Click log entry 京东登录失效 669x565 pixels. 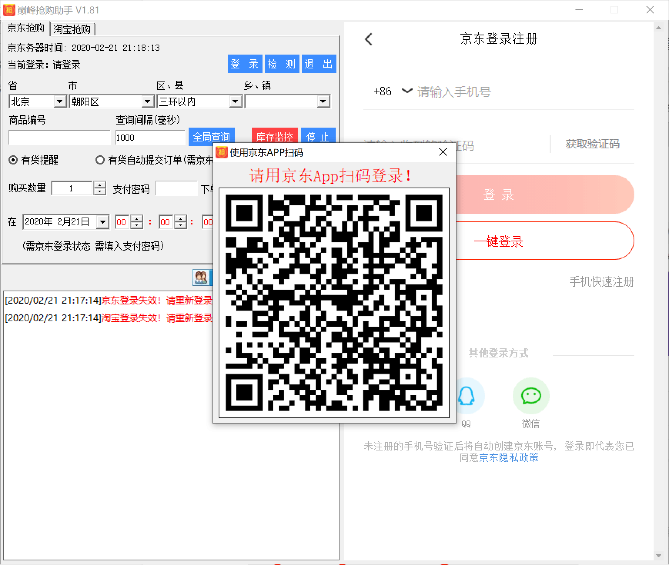[x=109, y=301]
